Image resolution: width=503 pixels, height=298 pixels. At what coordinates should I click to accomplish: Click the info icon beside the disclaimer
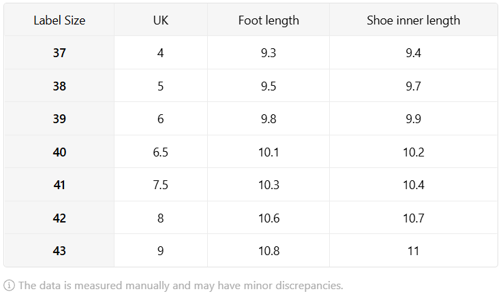pos(9,285)
